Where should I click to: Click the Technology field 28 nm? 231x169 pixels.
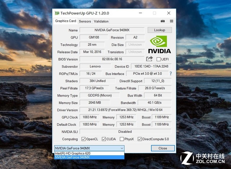[92, 45]
